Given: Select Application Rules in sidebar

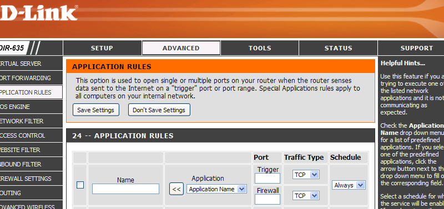Looking at the screenshot, I should (31, 92).
